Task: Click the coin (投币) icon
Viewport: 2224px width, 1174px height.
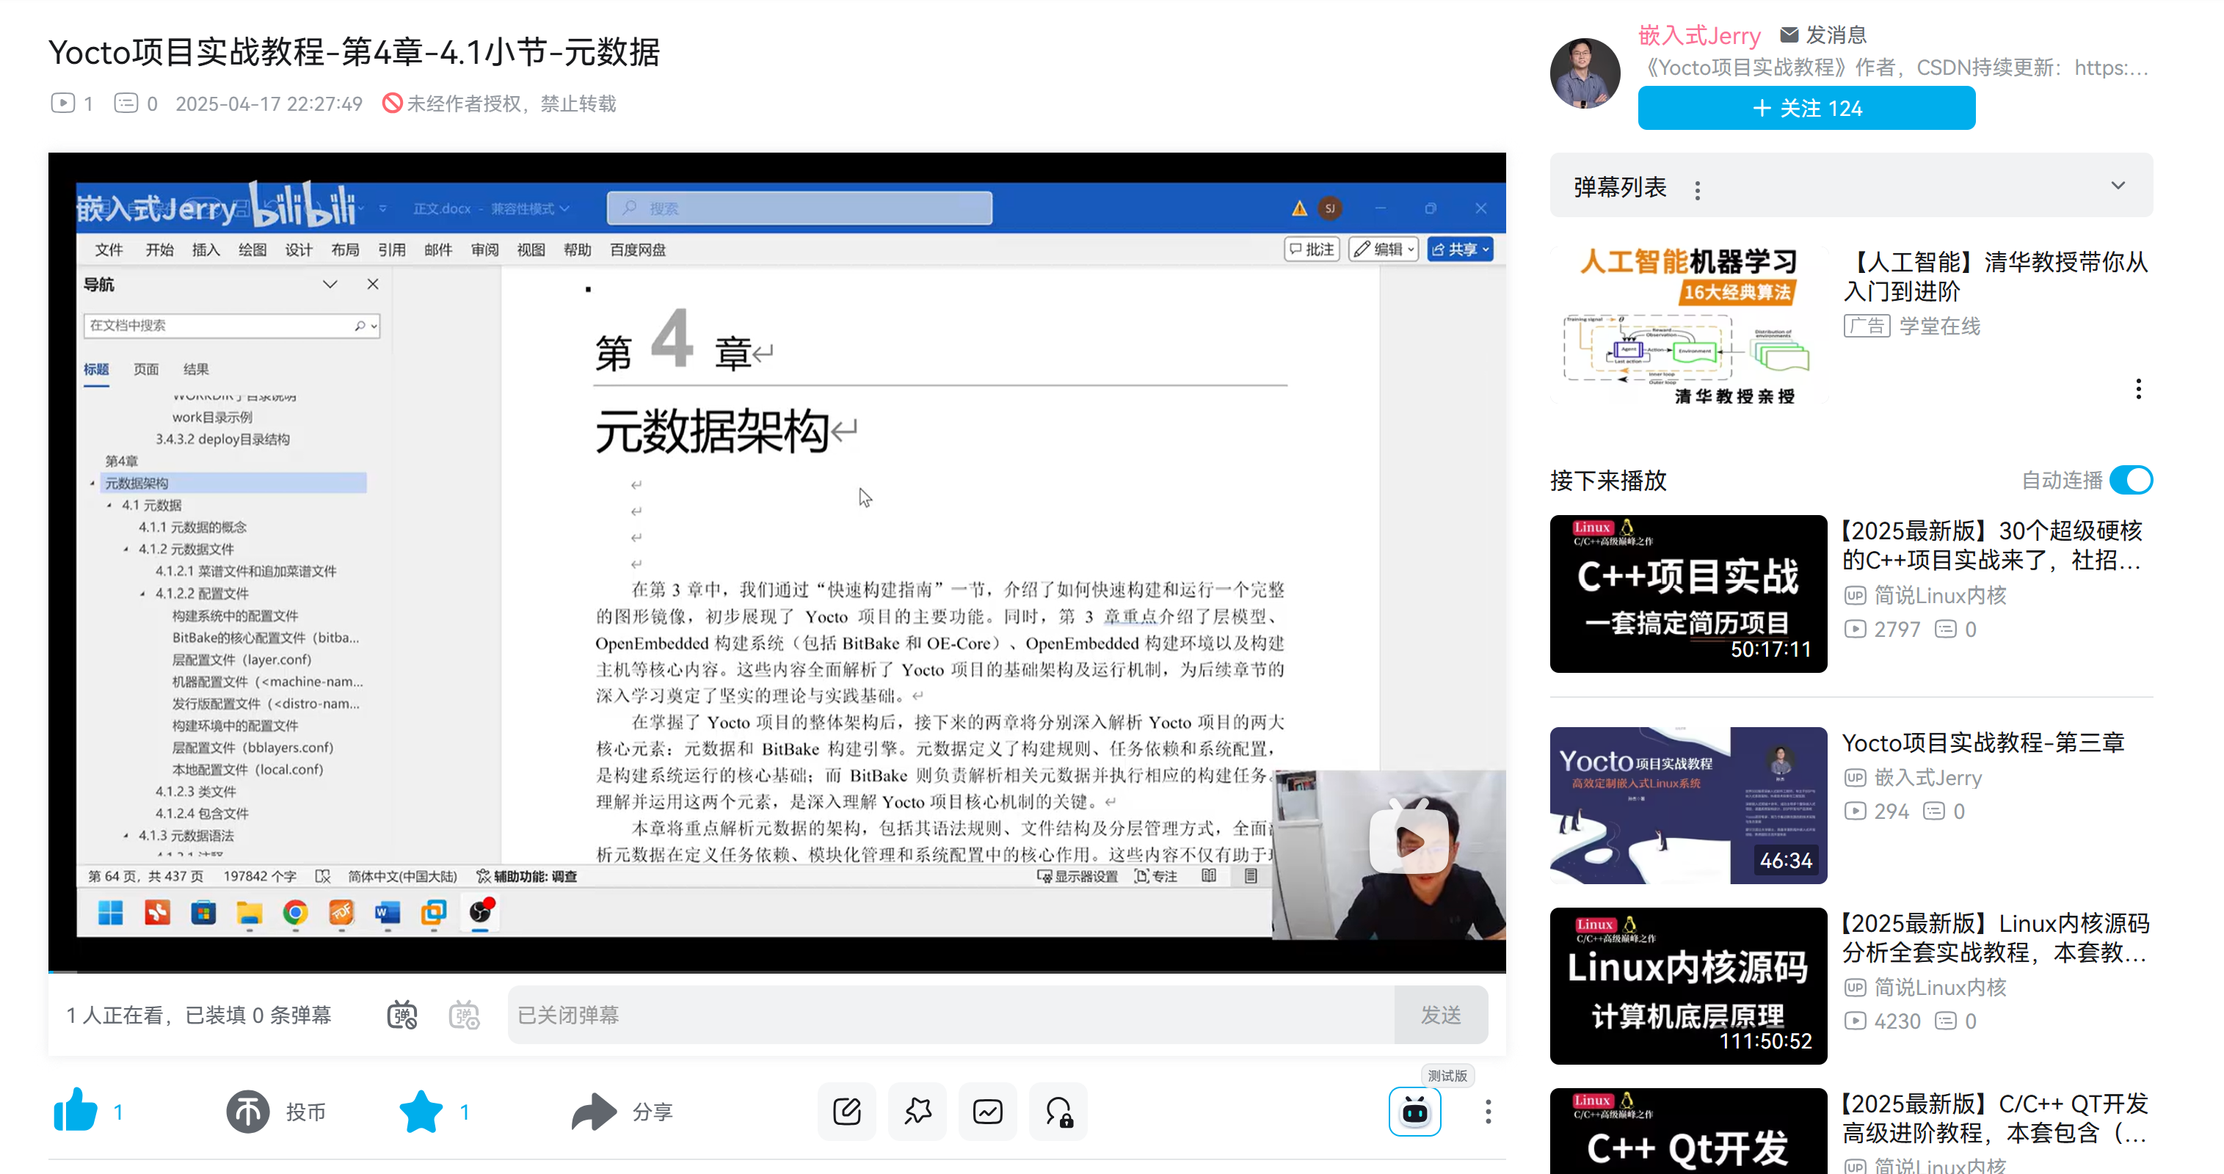Action: 248,1111
